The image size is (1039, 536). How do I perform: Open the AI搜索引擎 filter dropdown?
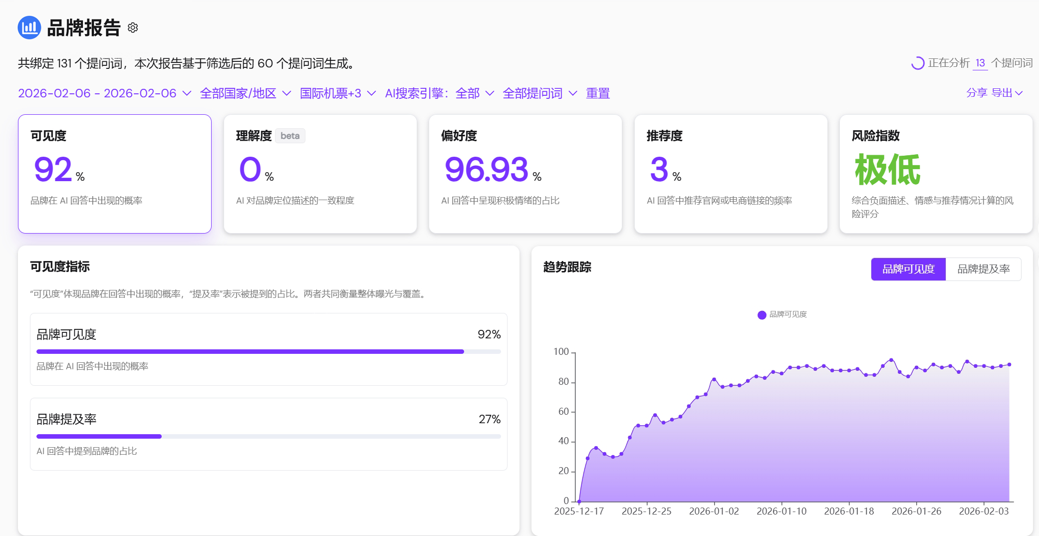pyautogui.click(x=439, y=93)
